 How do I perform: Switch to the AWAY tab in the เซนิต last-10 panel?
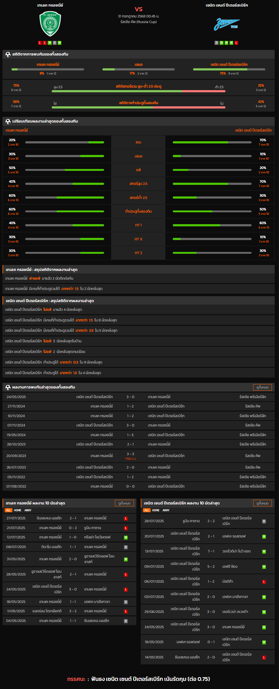click(166, 510)
